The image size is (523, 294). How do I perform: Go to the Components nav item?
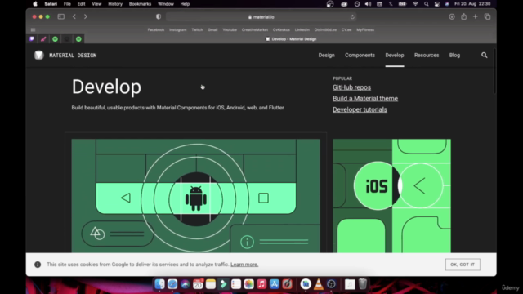pos(360,56)
